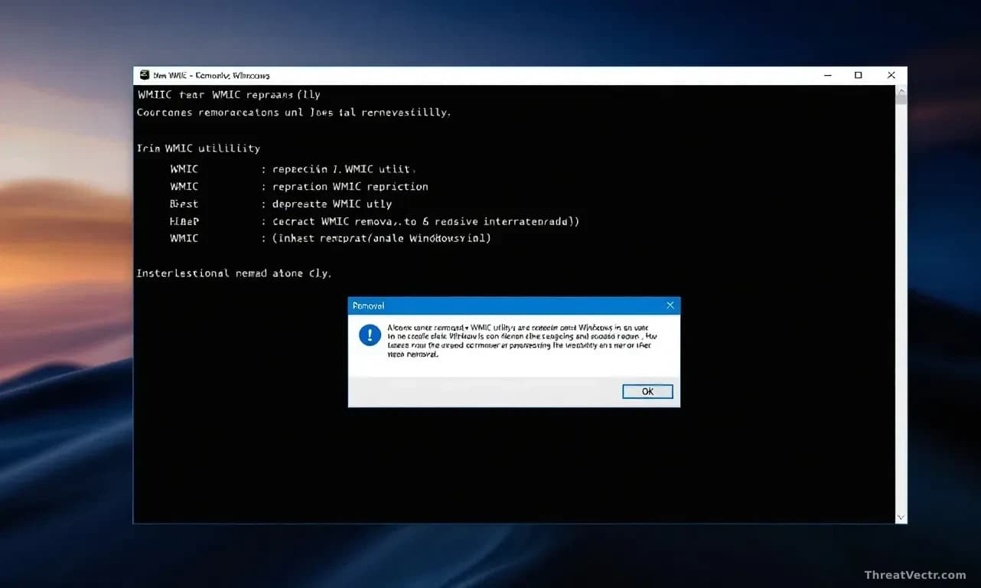Screen dimensions: 981x588
Task: Click the blue exclamation icon in the Removal dialog
Action: [x=370, y=335]
